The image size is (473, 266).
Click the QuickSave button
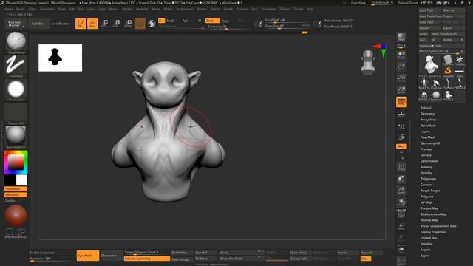358,3
